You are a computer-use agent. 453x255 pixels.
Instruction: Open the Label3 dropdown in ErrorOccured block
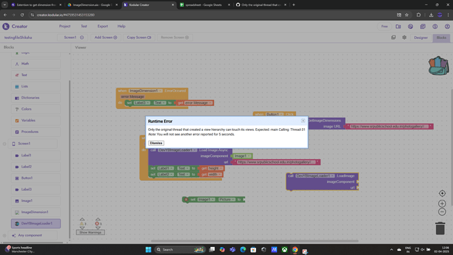[x=142, y=103]
